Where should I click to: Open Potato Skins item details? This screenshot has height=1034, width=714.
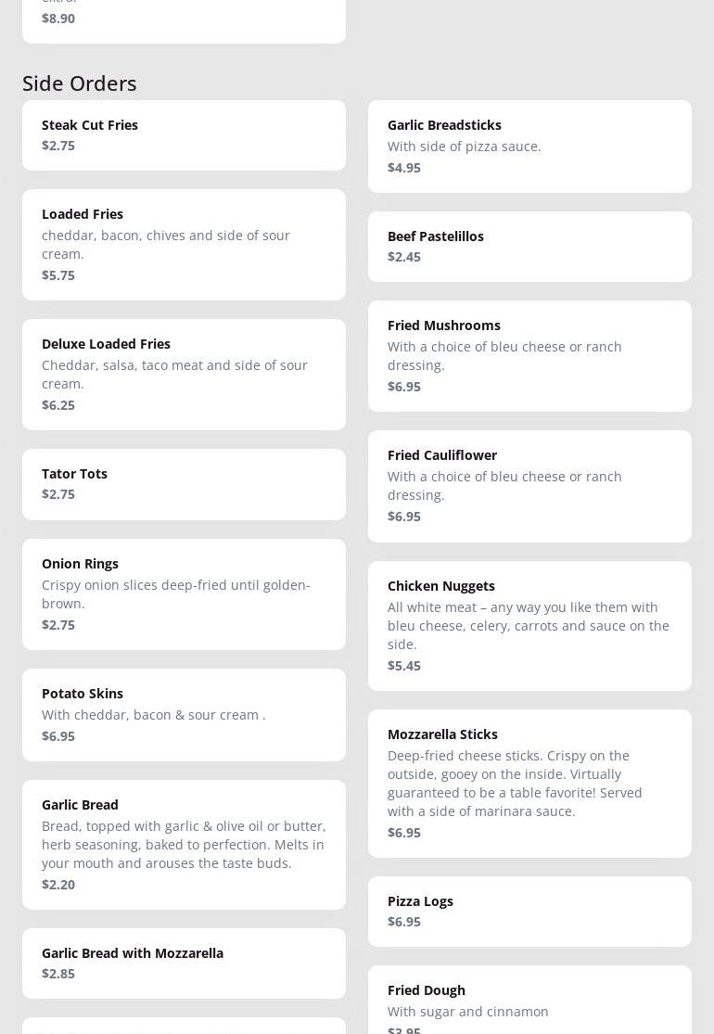184,714
